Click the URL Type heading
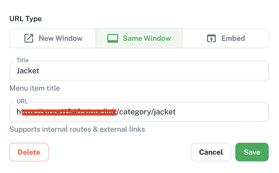This screenshot has width=279, height=173. tap(25, 19)
